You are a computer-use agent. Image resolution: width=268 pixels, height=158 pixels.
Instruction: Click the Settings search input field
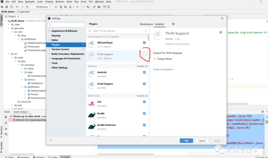click(66, 25)
